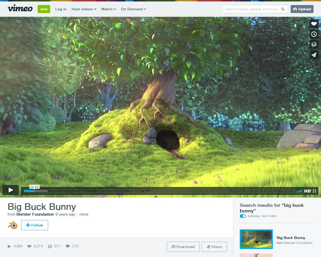Screen dimensions: 321x257
Task: Follow Blender Foundation
Action: point(35,225)
